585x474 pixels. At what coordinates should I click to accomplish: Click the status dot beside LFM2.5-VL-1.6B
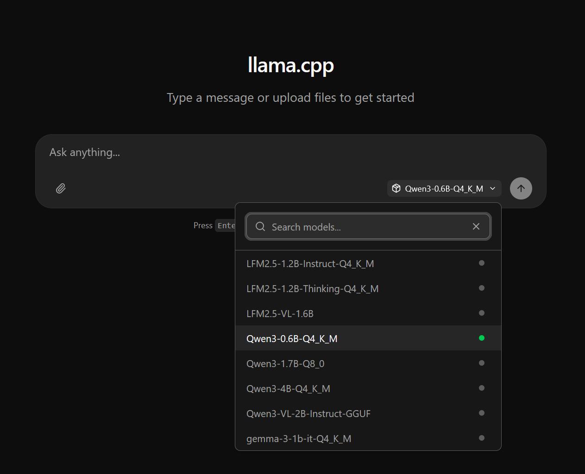pyautogui.click(x=482, y=313)
